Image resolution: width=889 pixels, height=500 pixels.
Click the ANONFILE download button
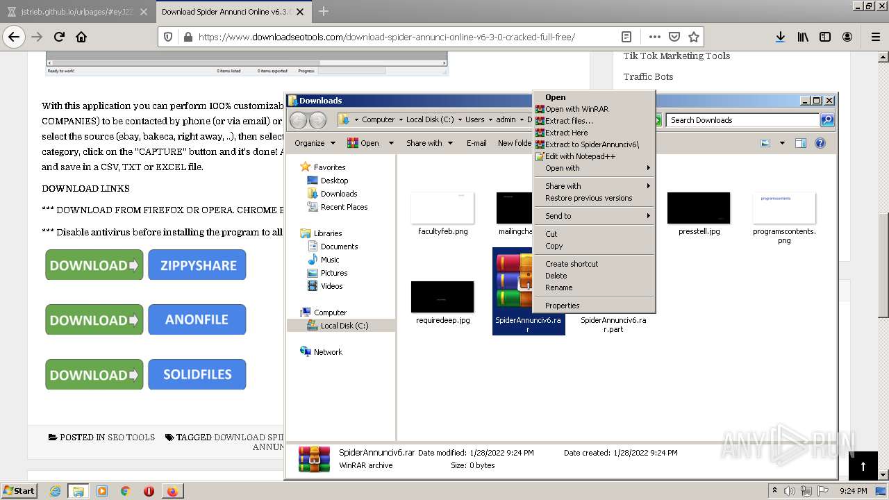197,320
